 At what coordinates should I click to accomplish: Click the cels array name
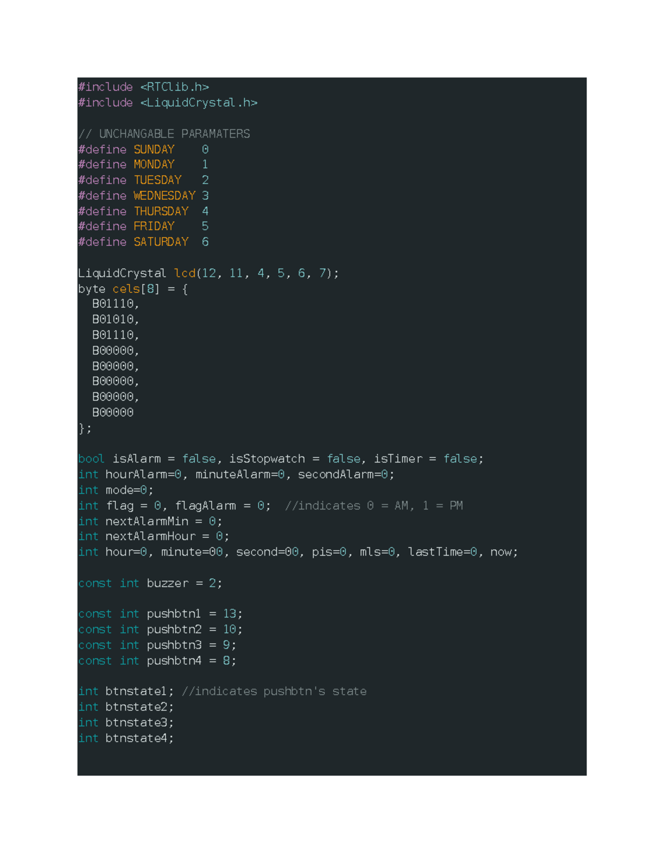126,289
